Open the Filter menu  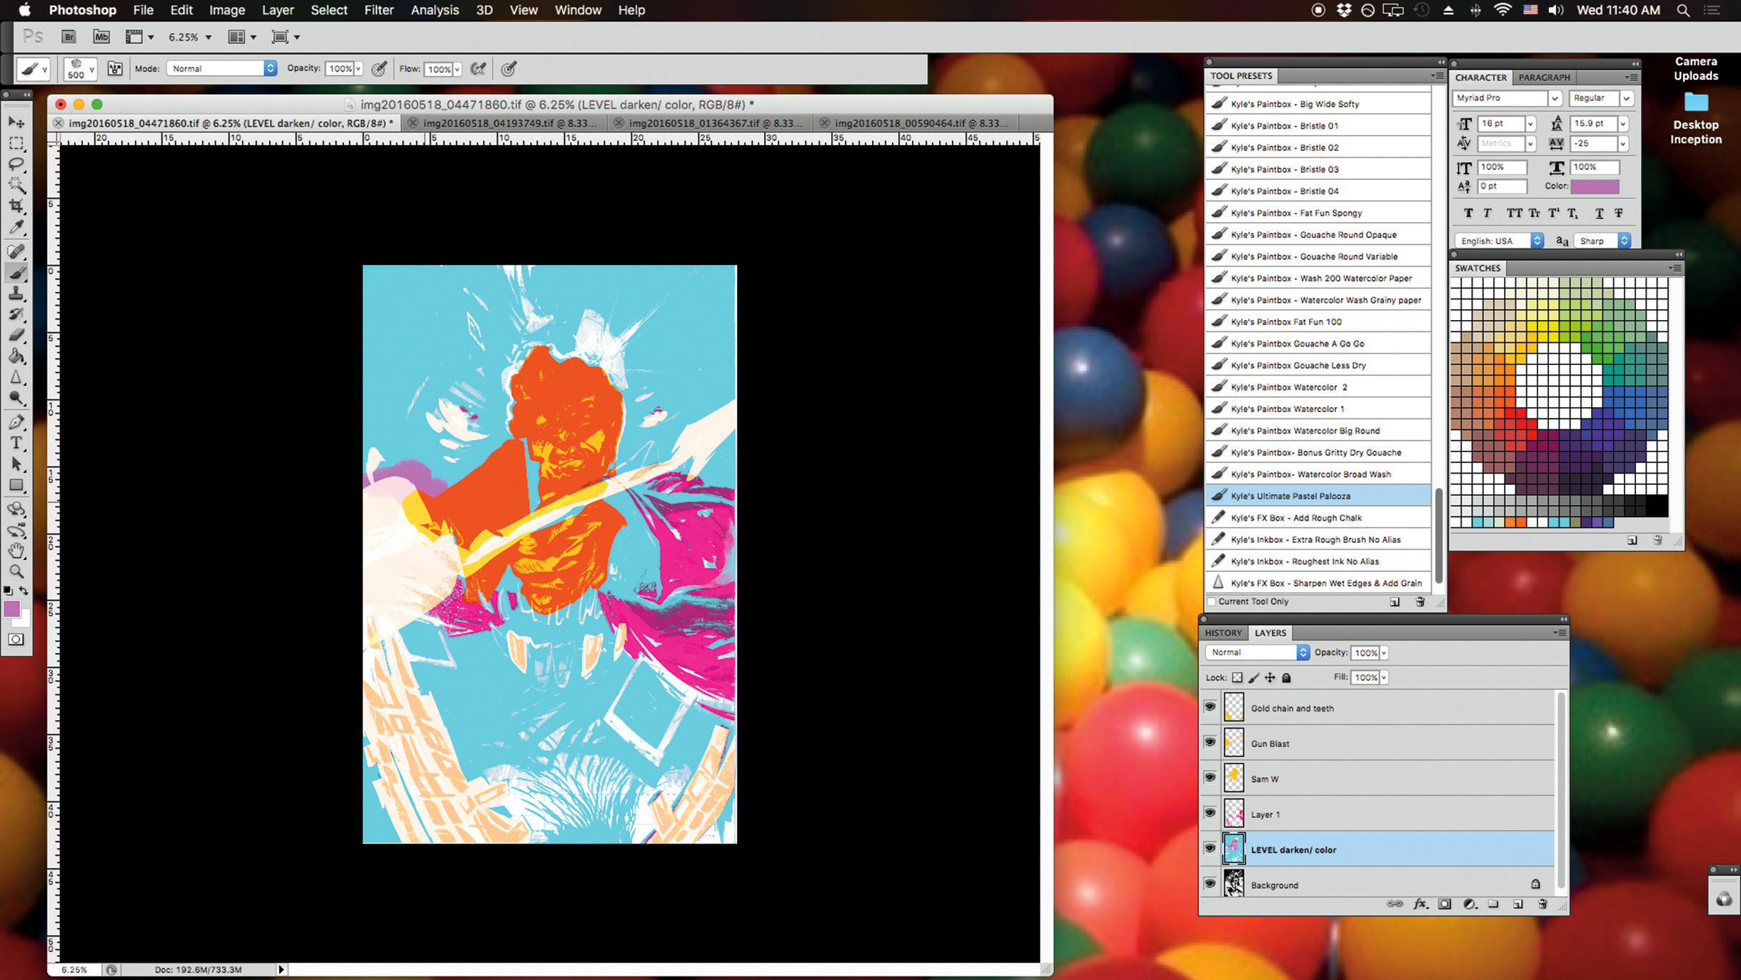(x=378, y=10)
